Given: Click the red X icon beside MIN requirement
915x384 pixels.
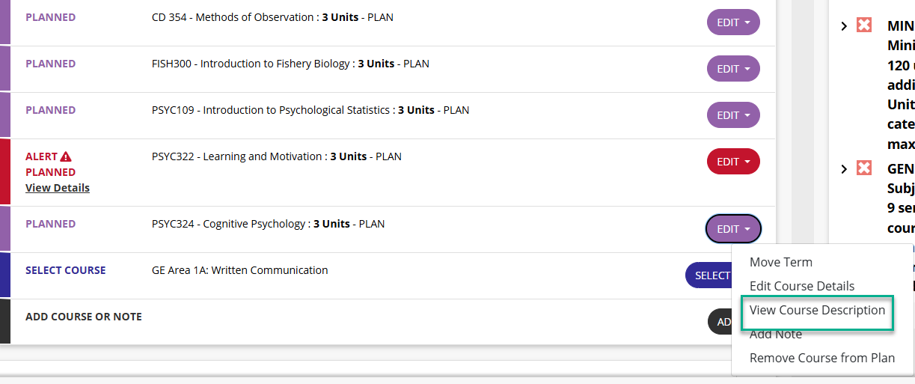Looking at the screenshot, I should pos(864,25).
